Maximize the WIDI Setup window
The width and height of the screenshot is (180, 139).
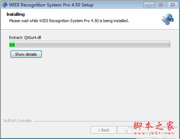tap(161, 5)
